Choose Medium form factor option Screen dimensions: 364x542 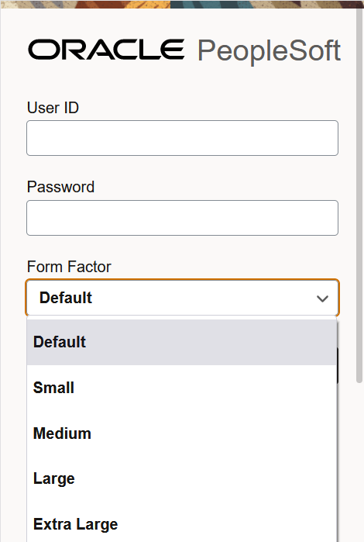(x=182, y=433)
